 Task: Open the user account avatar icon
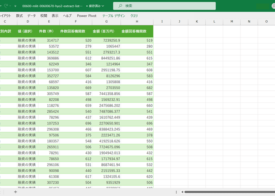pyautogui.click(x=274, y=6)
